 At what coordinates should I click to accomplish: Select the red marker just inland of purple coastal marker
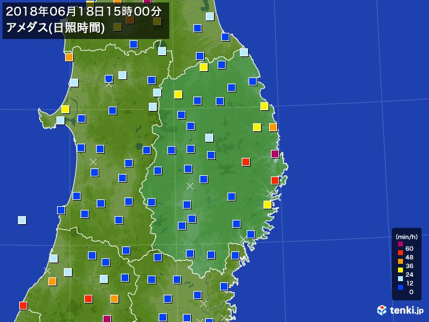[245, 162]
